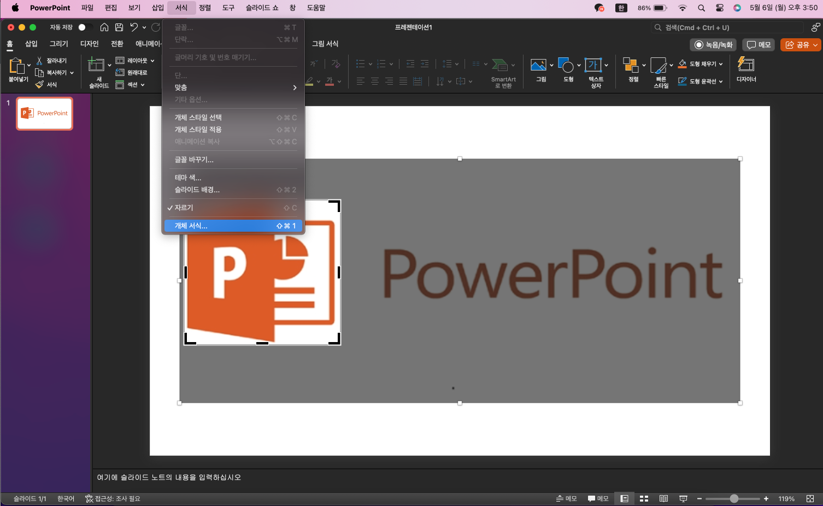The height and width of the screenshot is (506, 823).
Task: Open the 디자인 ribbon tab
Action: (x=89, y=44)
